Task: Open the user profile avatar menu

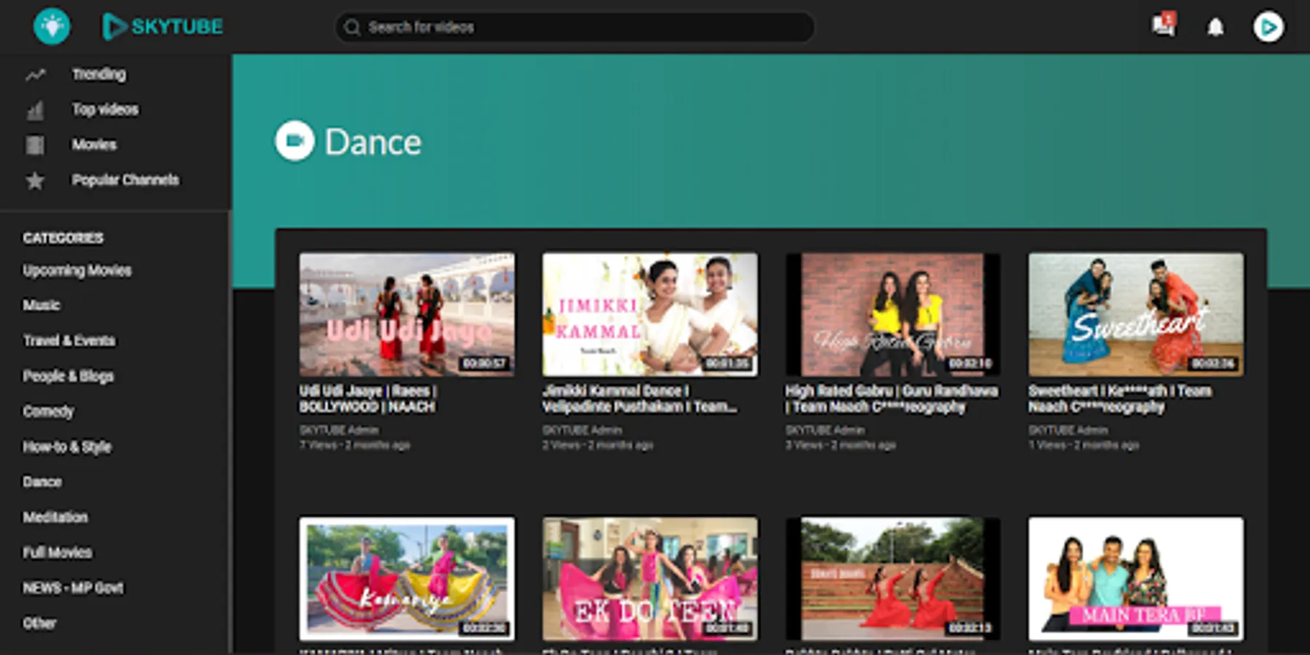Action: coord(1268,27)
